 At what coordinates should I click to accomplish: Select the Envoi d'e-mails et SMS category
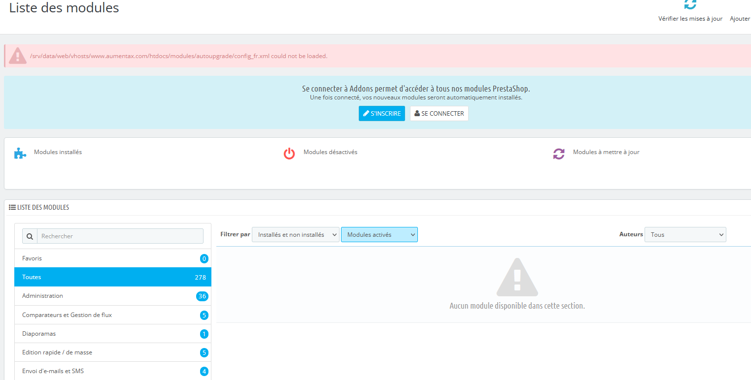point(113,371)
